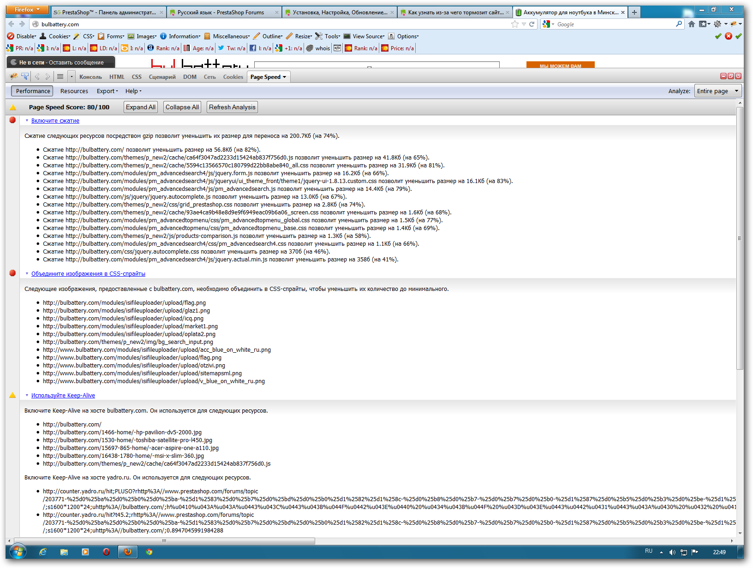The image size is (753, 568).
Task: Minimize the Firebug panel with the red minus icon
Action: (723, 76)
